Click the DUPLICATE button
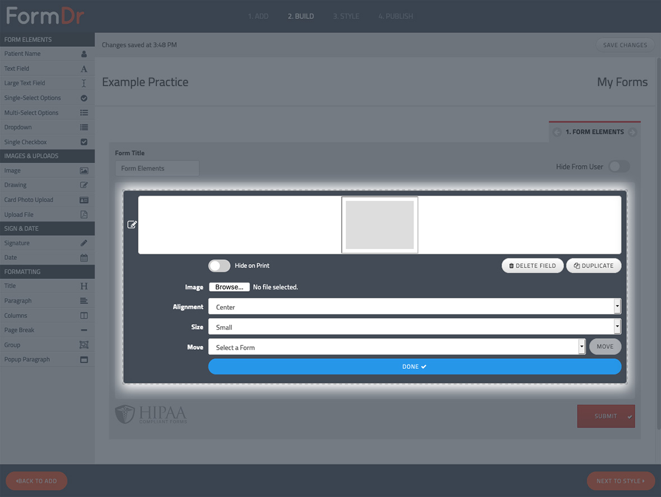 [594, 266]
